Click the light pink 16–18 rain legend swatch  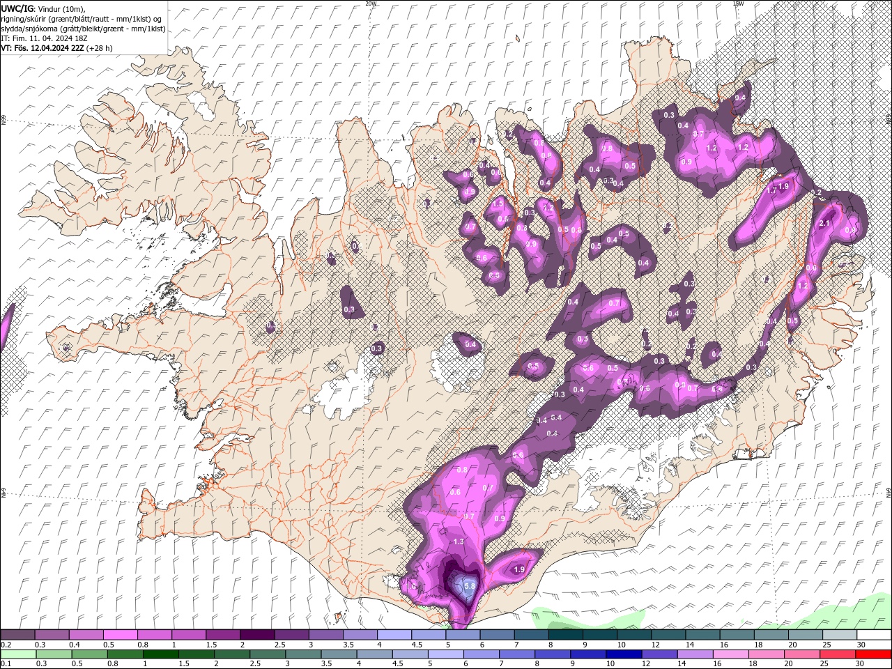pyautogui.click(x=731, y=654)
